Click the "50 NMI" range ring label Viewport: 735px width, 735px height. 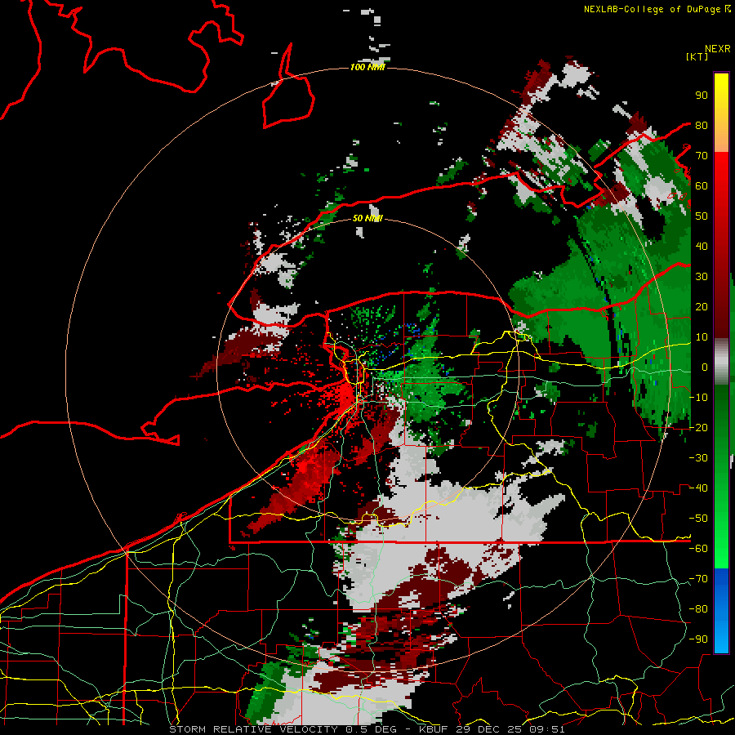(x=367, y=218)
